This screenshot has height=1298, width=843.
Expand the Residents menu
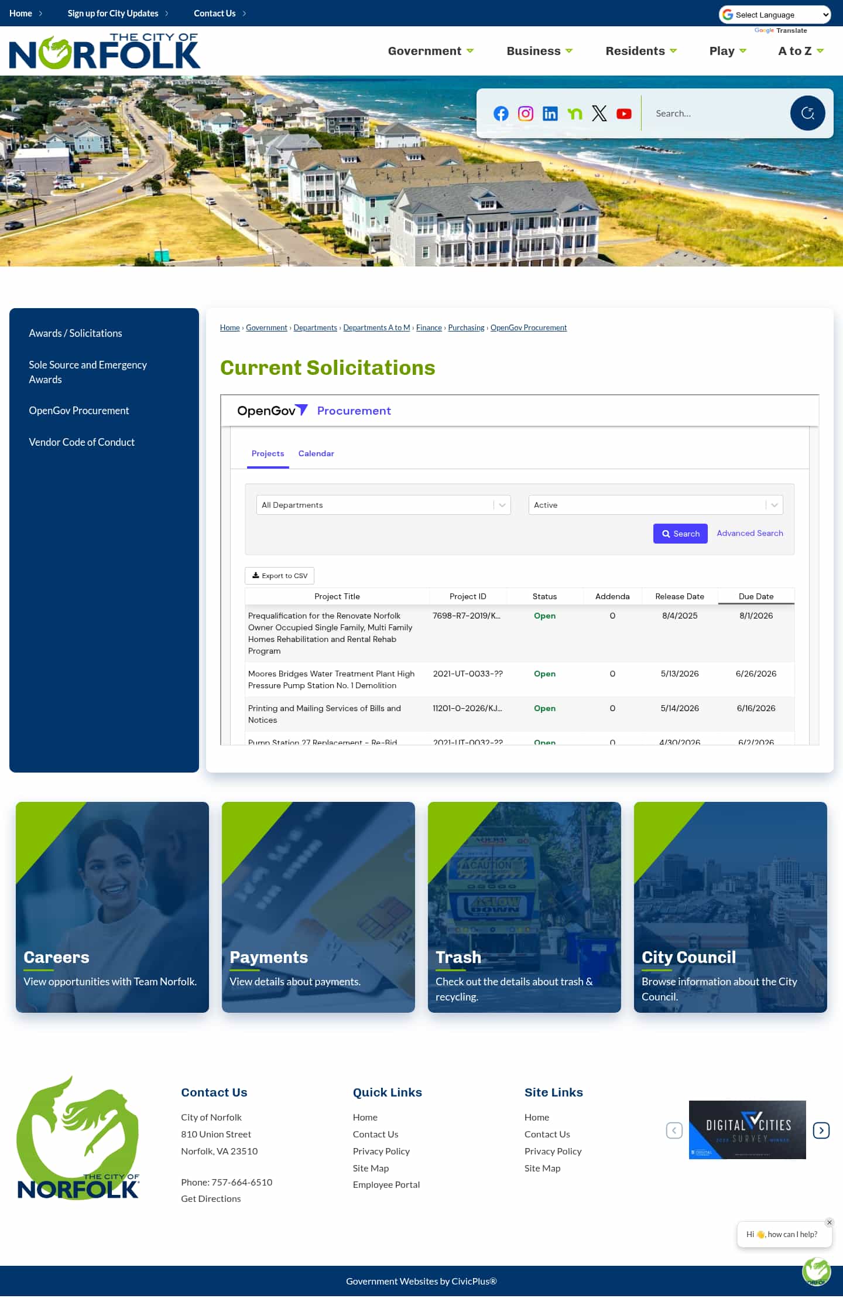coord(642,51)
